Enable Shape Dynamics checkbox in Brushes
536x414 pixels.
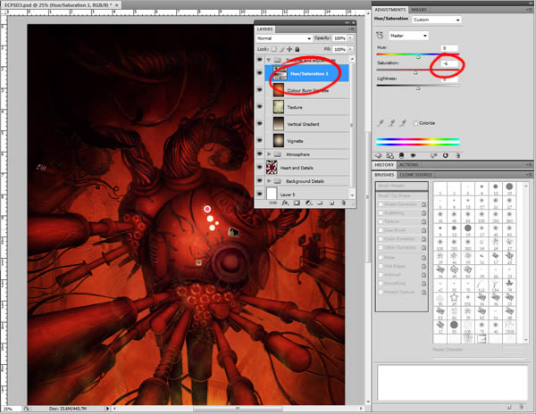[x=381, y=204]
